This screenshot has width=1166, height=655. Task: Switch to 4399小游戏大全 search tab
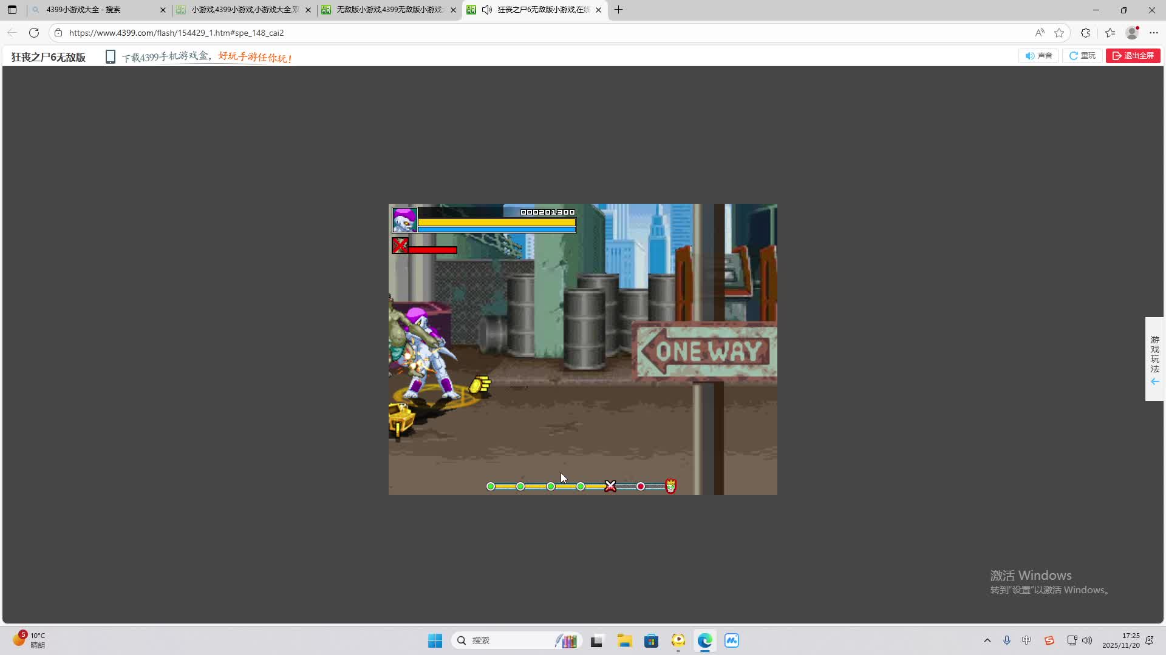click(x=97, y=10)
